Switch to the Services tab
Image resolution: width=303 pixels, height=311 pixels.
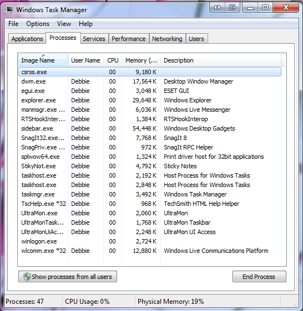point(94,39)
